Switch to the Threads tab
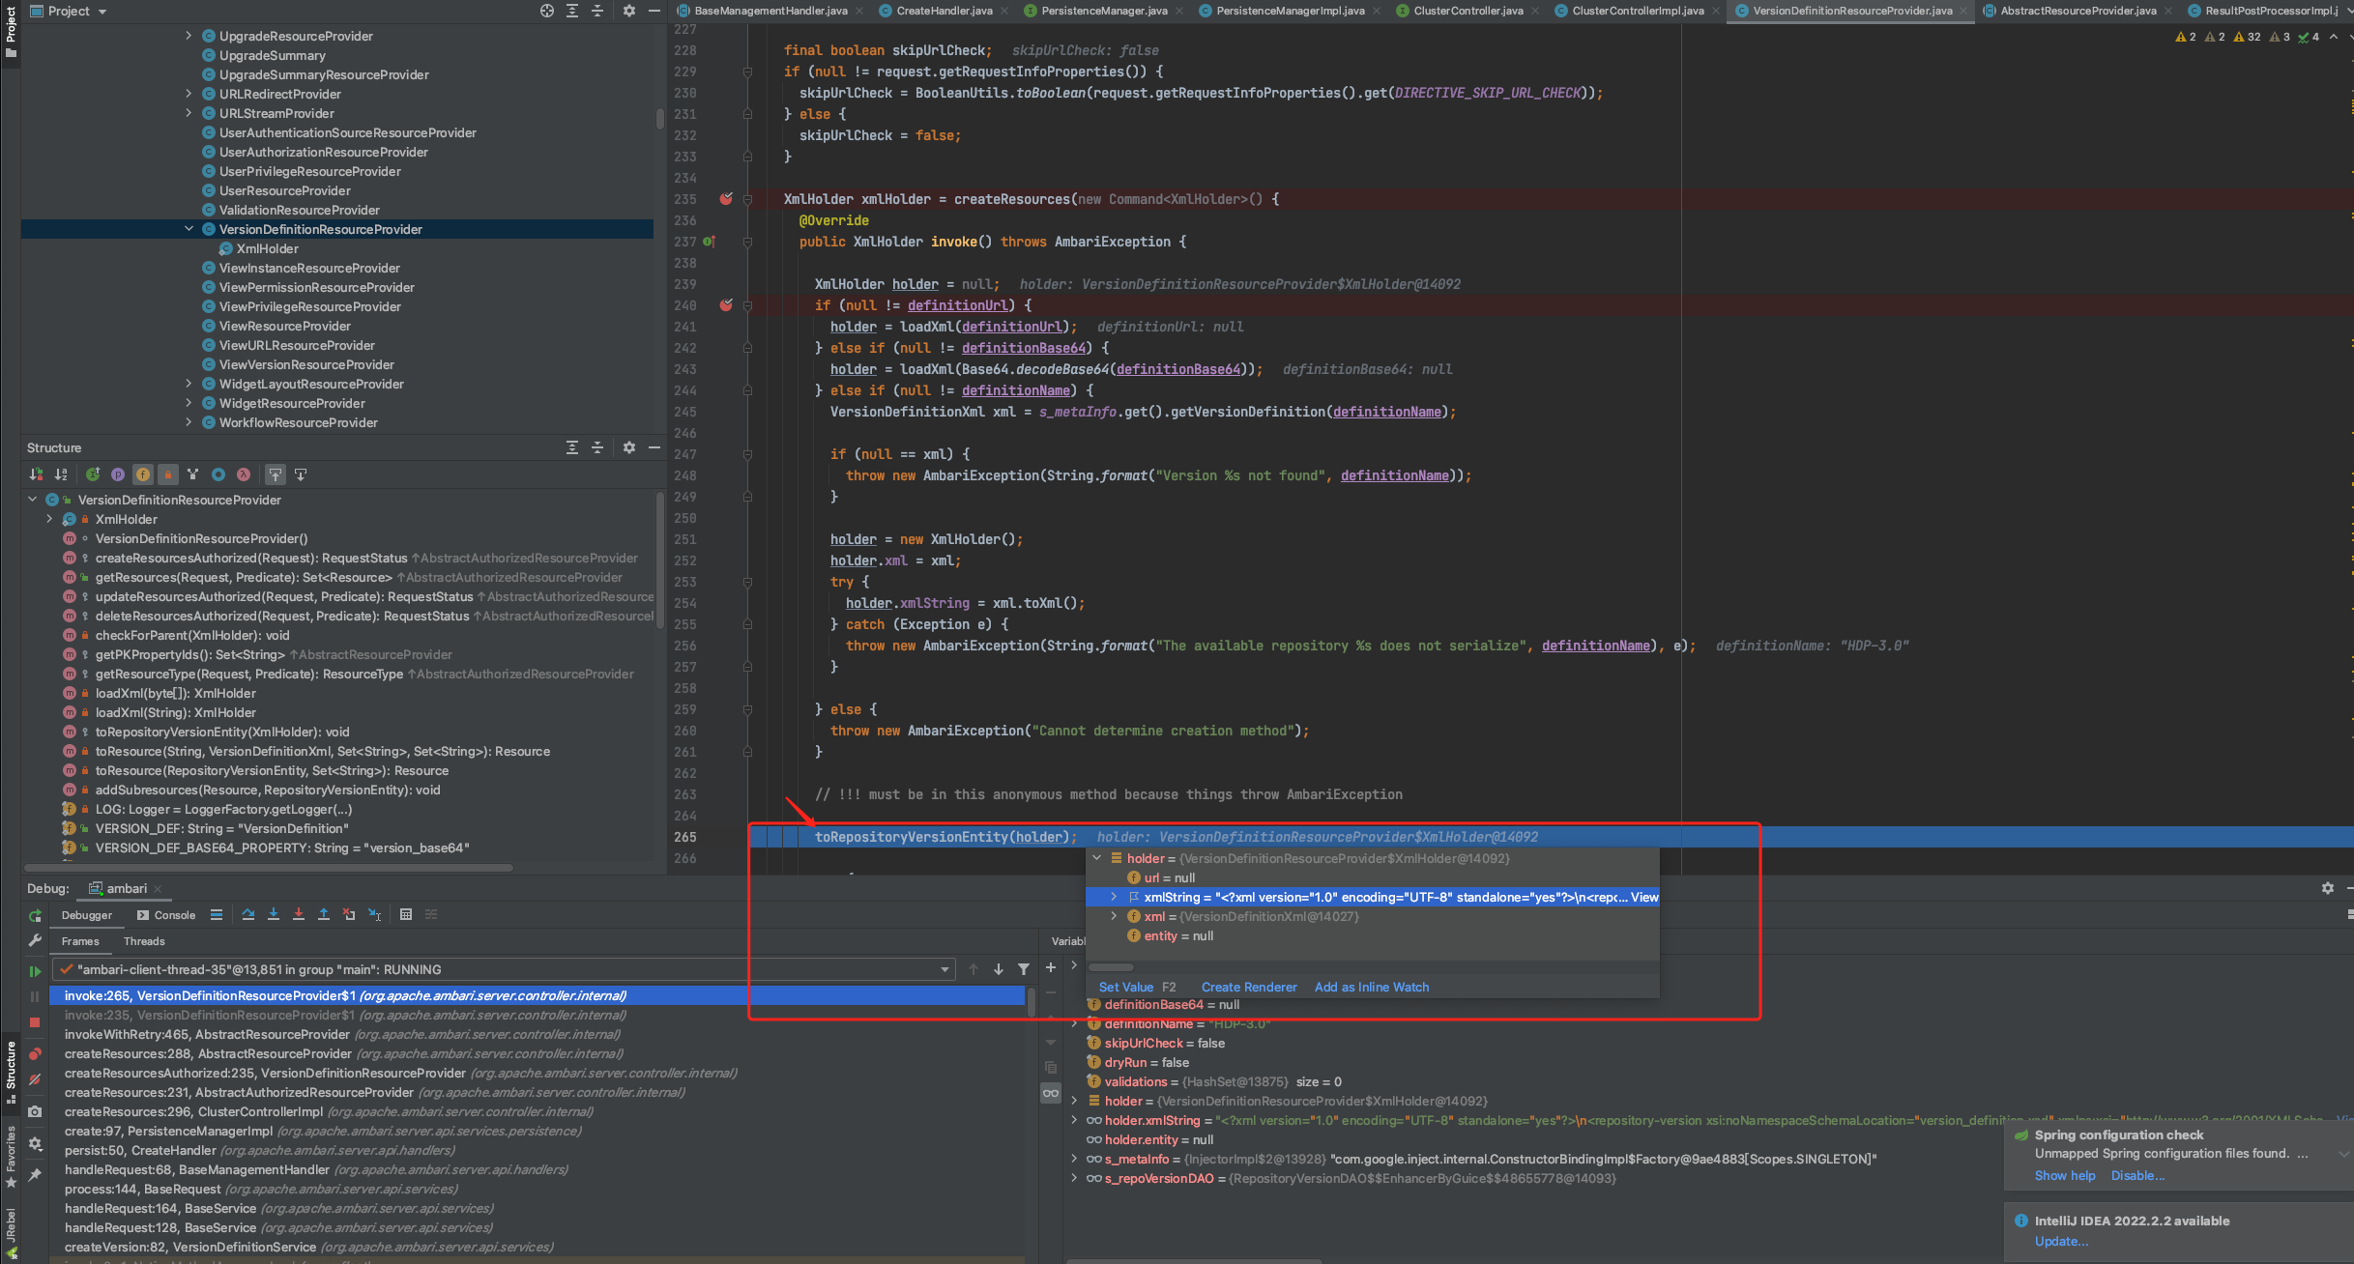The width and height of the screenshot is (2354, 1264). tap(144, 941)
